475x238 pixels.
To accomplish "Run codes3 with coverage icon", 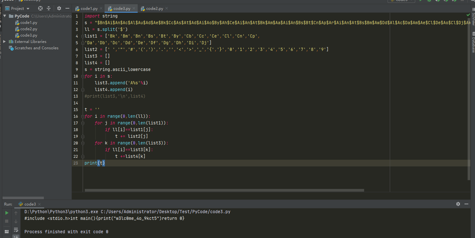I will (438, 1).
